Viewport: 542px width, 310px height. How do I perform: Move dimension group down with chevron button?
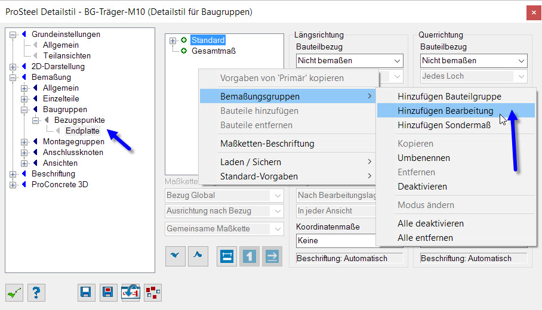175,256
